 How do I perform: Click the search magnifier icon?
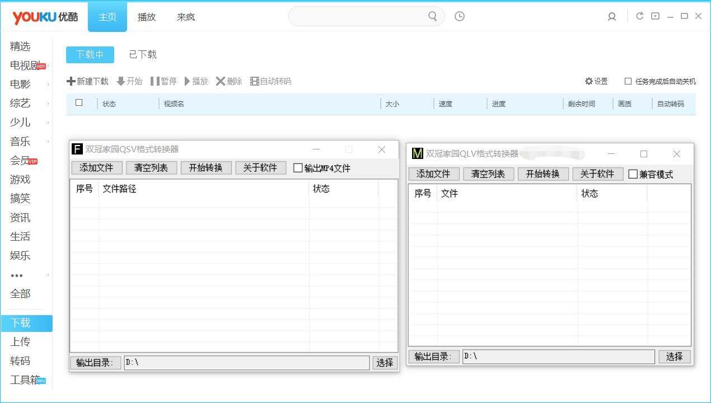432,16
